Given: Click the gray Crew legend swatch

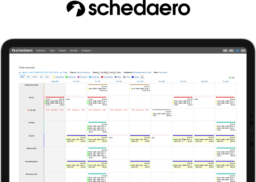Looking at the screenshot, I should coord(124,77).
